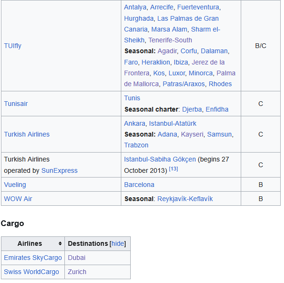Image resolution: width=284 pixels, height=283 pixels.
Task: Open the TUIfly airline link
Action: pos(13,46)
